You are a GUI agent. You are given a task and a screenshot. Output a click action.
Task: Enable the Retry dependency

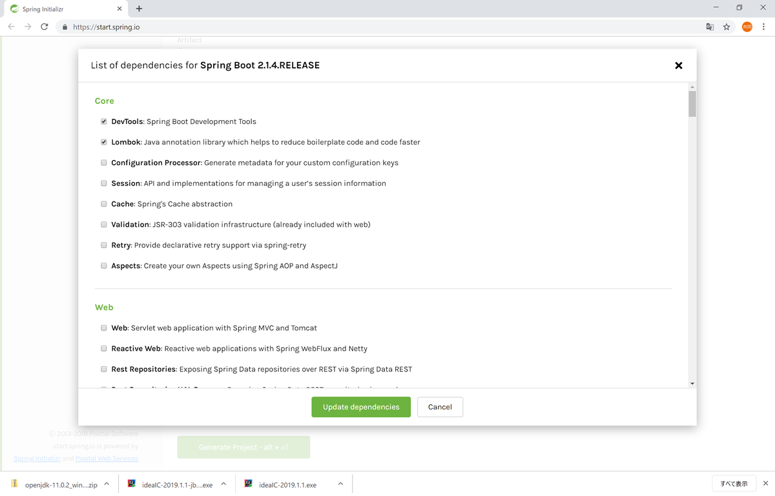point(104,245)
